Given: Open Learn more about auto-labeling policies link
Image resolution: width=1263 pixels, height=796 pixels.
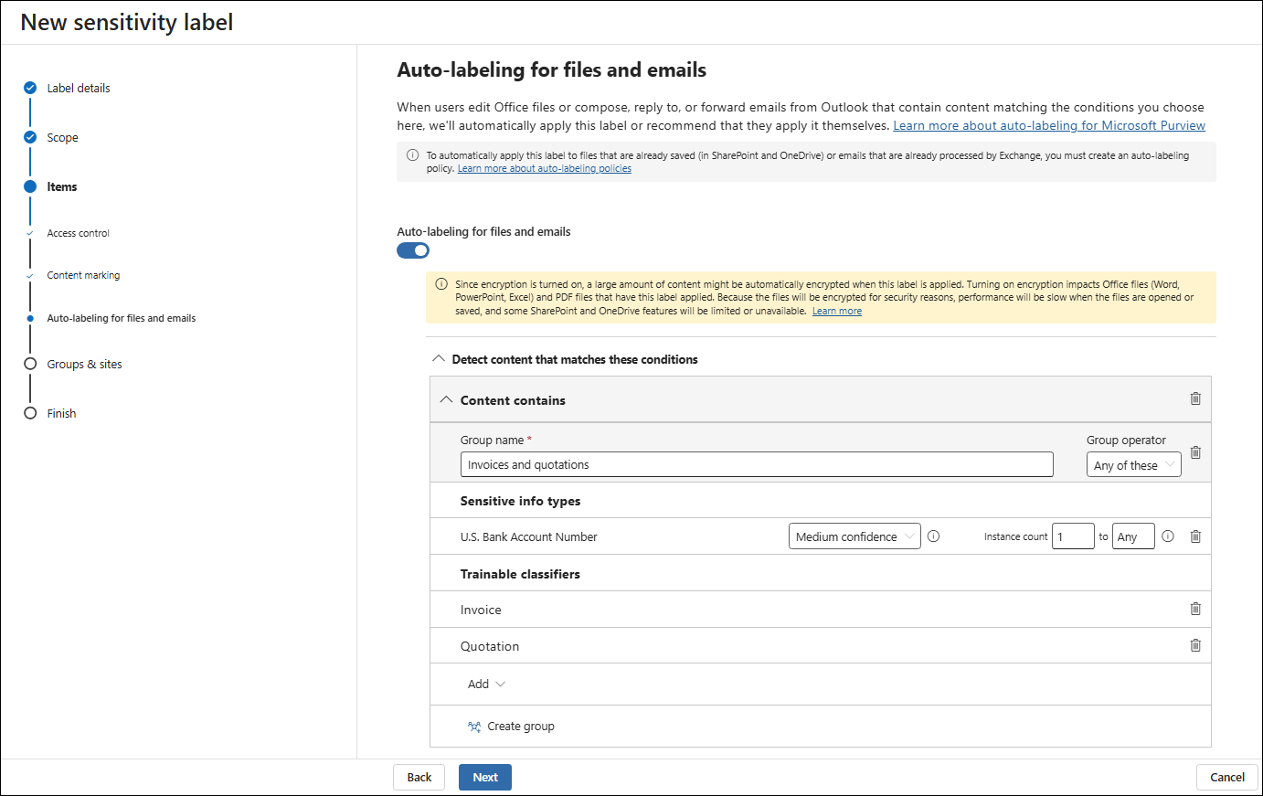Looking at the screenshot, I should click(x=545, y=168).
